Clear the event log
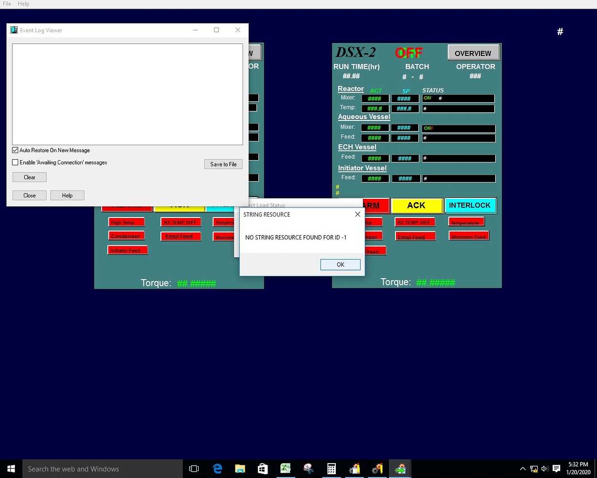 pyautogui.click(x=30, y=177)
